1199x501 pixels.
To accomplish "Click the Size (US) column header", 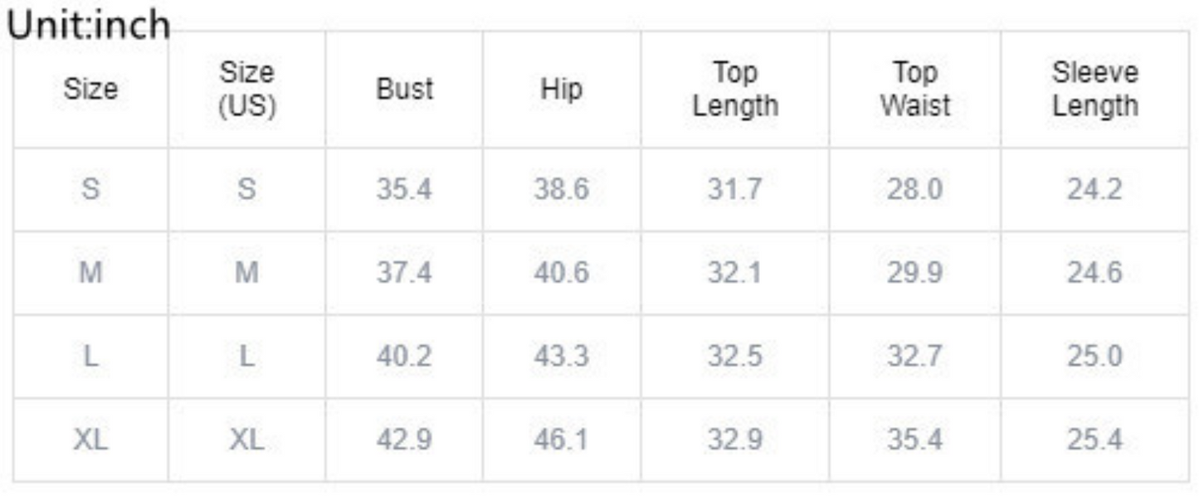I will [x=246, y=90].
